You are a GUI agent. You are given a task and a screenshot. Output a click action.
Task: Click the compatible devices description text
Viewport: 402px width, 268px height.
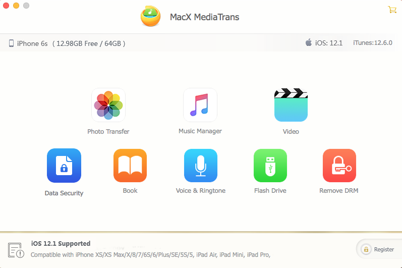click(x=150, y=255)
